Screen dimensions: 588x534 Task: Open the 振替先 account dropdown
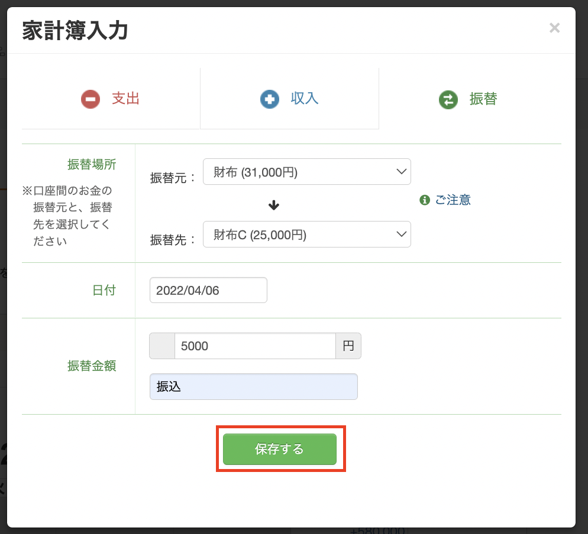pyautogui.click(x=307, y=234)
